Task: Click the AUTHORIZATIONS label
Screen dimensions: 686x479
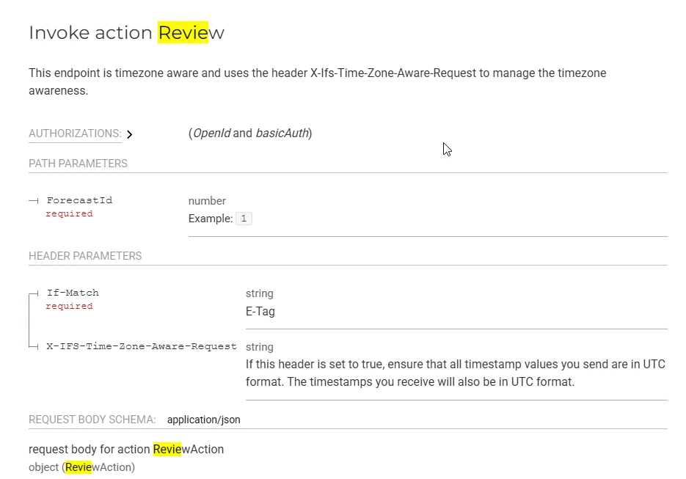Action: (x=76, y=134)
